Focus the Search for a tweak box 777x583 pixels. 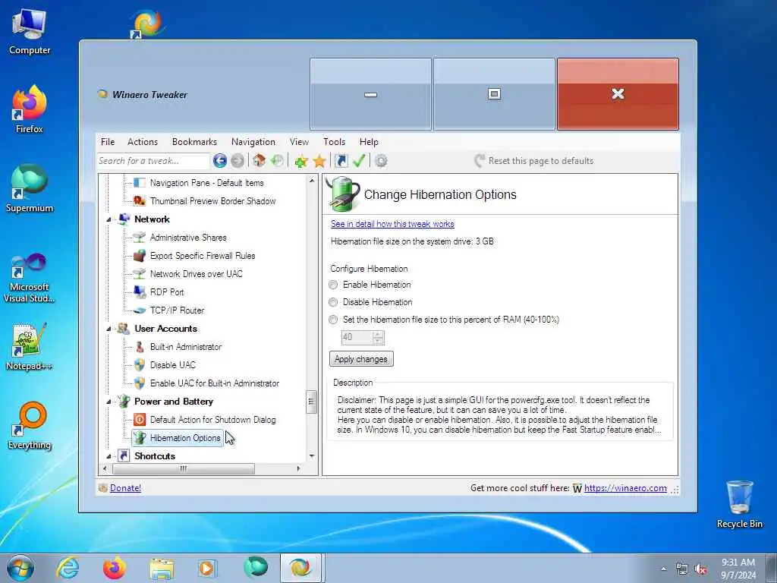pos(153,161)
